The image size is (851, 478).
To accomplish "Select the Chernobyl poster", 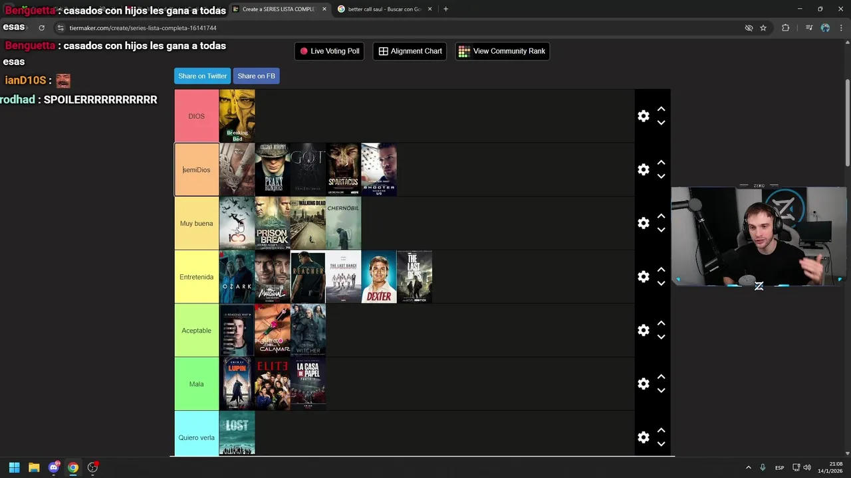I will [343, 223].
